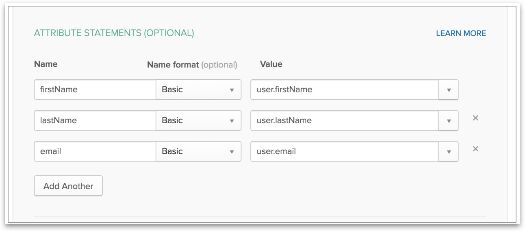525x231 pixels.
Task: Show value suggestions for user.email
Action: click(449, 152)
